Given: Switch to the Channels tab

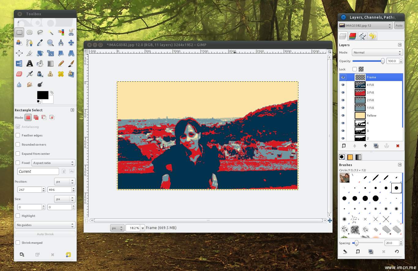Looking at the screenshot, I should tap(353, 36).
